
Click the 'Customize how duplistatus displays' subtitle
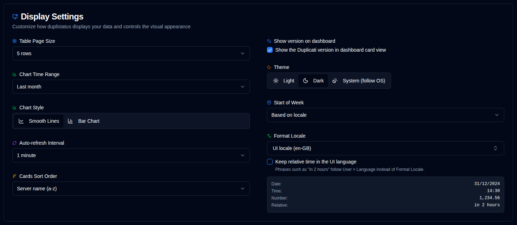101,27
